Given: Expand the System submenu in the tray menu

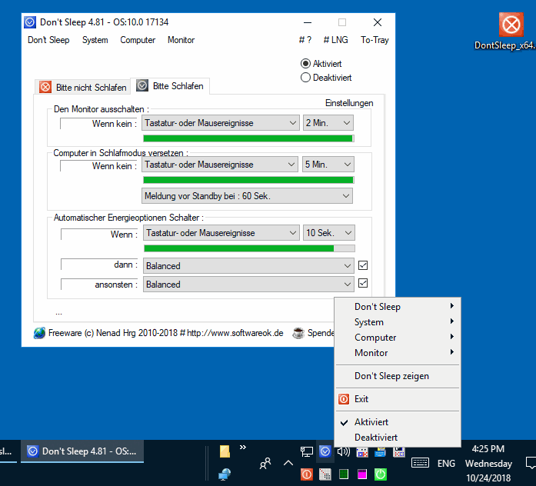Looking at the screenshot, I should pyautogui.click(x=398, y=322).
